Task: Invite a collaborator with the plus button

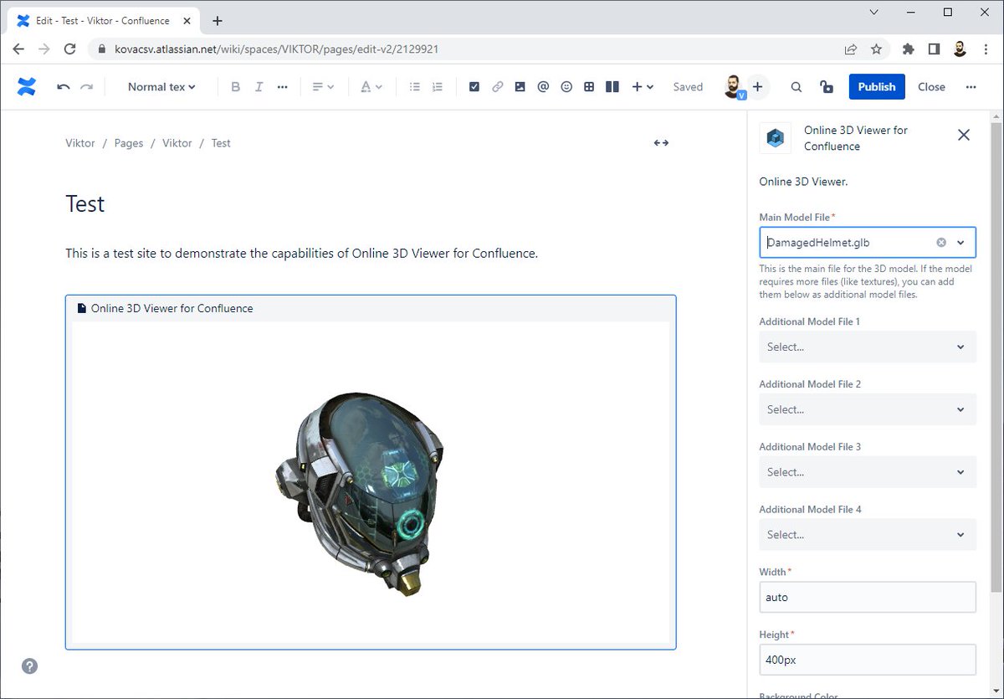Action: click(x=757, y=86)
